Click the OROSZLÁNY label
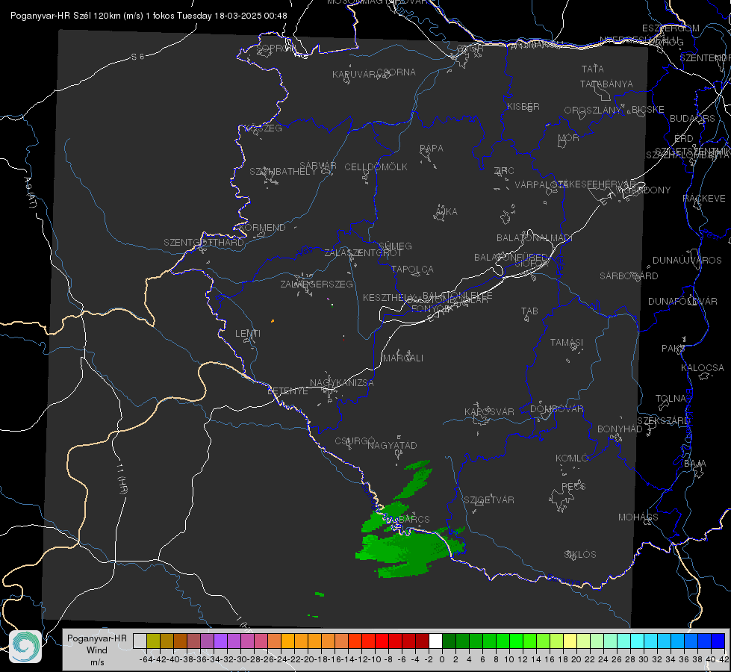The image size is (731, 672). (x=593, y=111)
